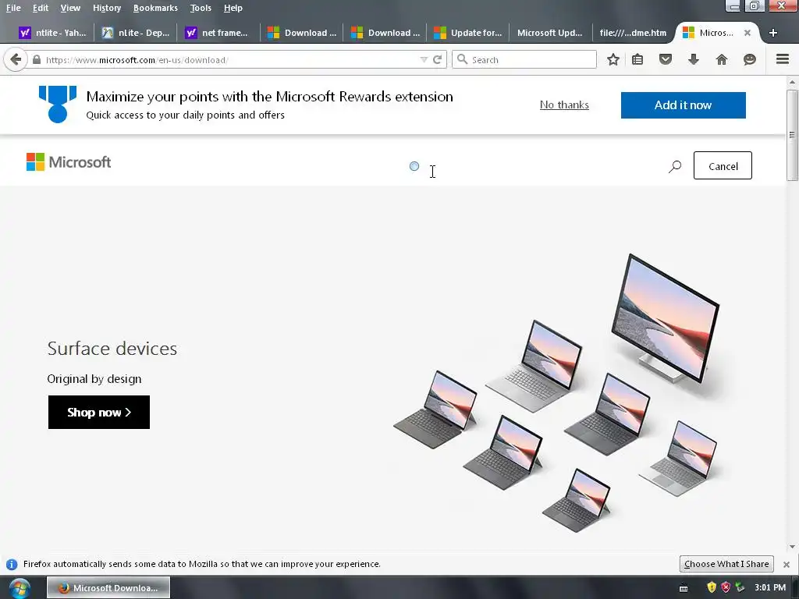Reload the page with the refresh icon
Viewport: 799px width, 599px height.
(437, 59)
